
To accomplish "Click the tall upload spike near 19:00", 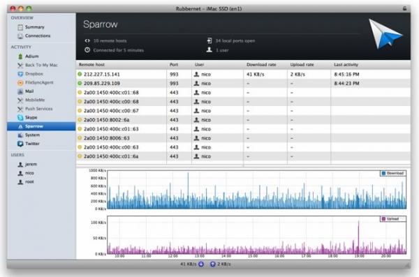I will click(x=358, y=237).
